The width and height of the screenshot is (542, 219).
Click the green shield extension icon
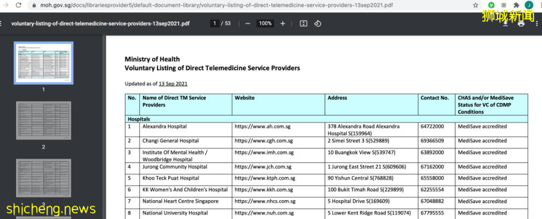[x=491, y=5]
